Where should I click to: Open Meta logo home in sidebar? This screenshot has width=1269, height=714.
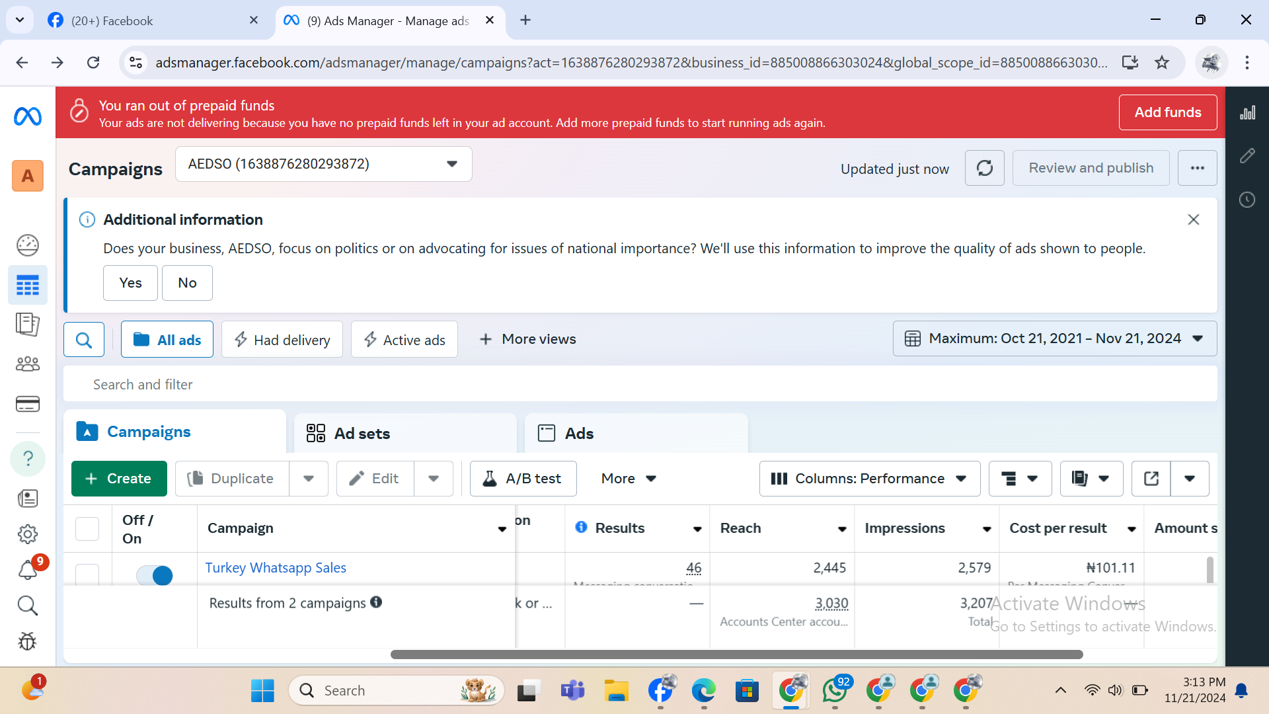click(x=28, y=116)
